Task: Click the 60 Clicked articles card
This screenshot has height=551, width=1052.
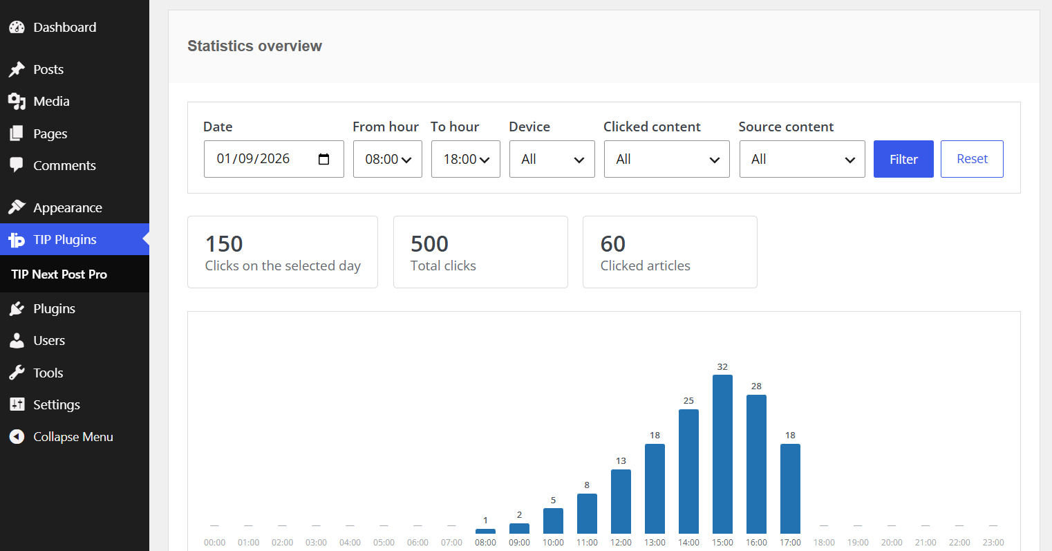Action: [670, 252]
